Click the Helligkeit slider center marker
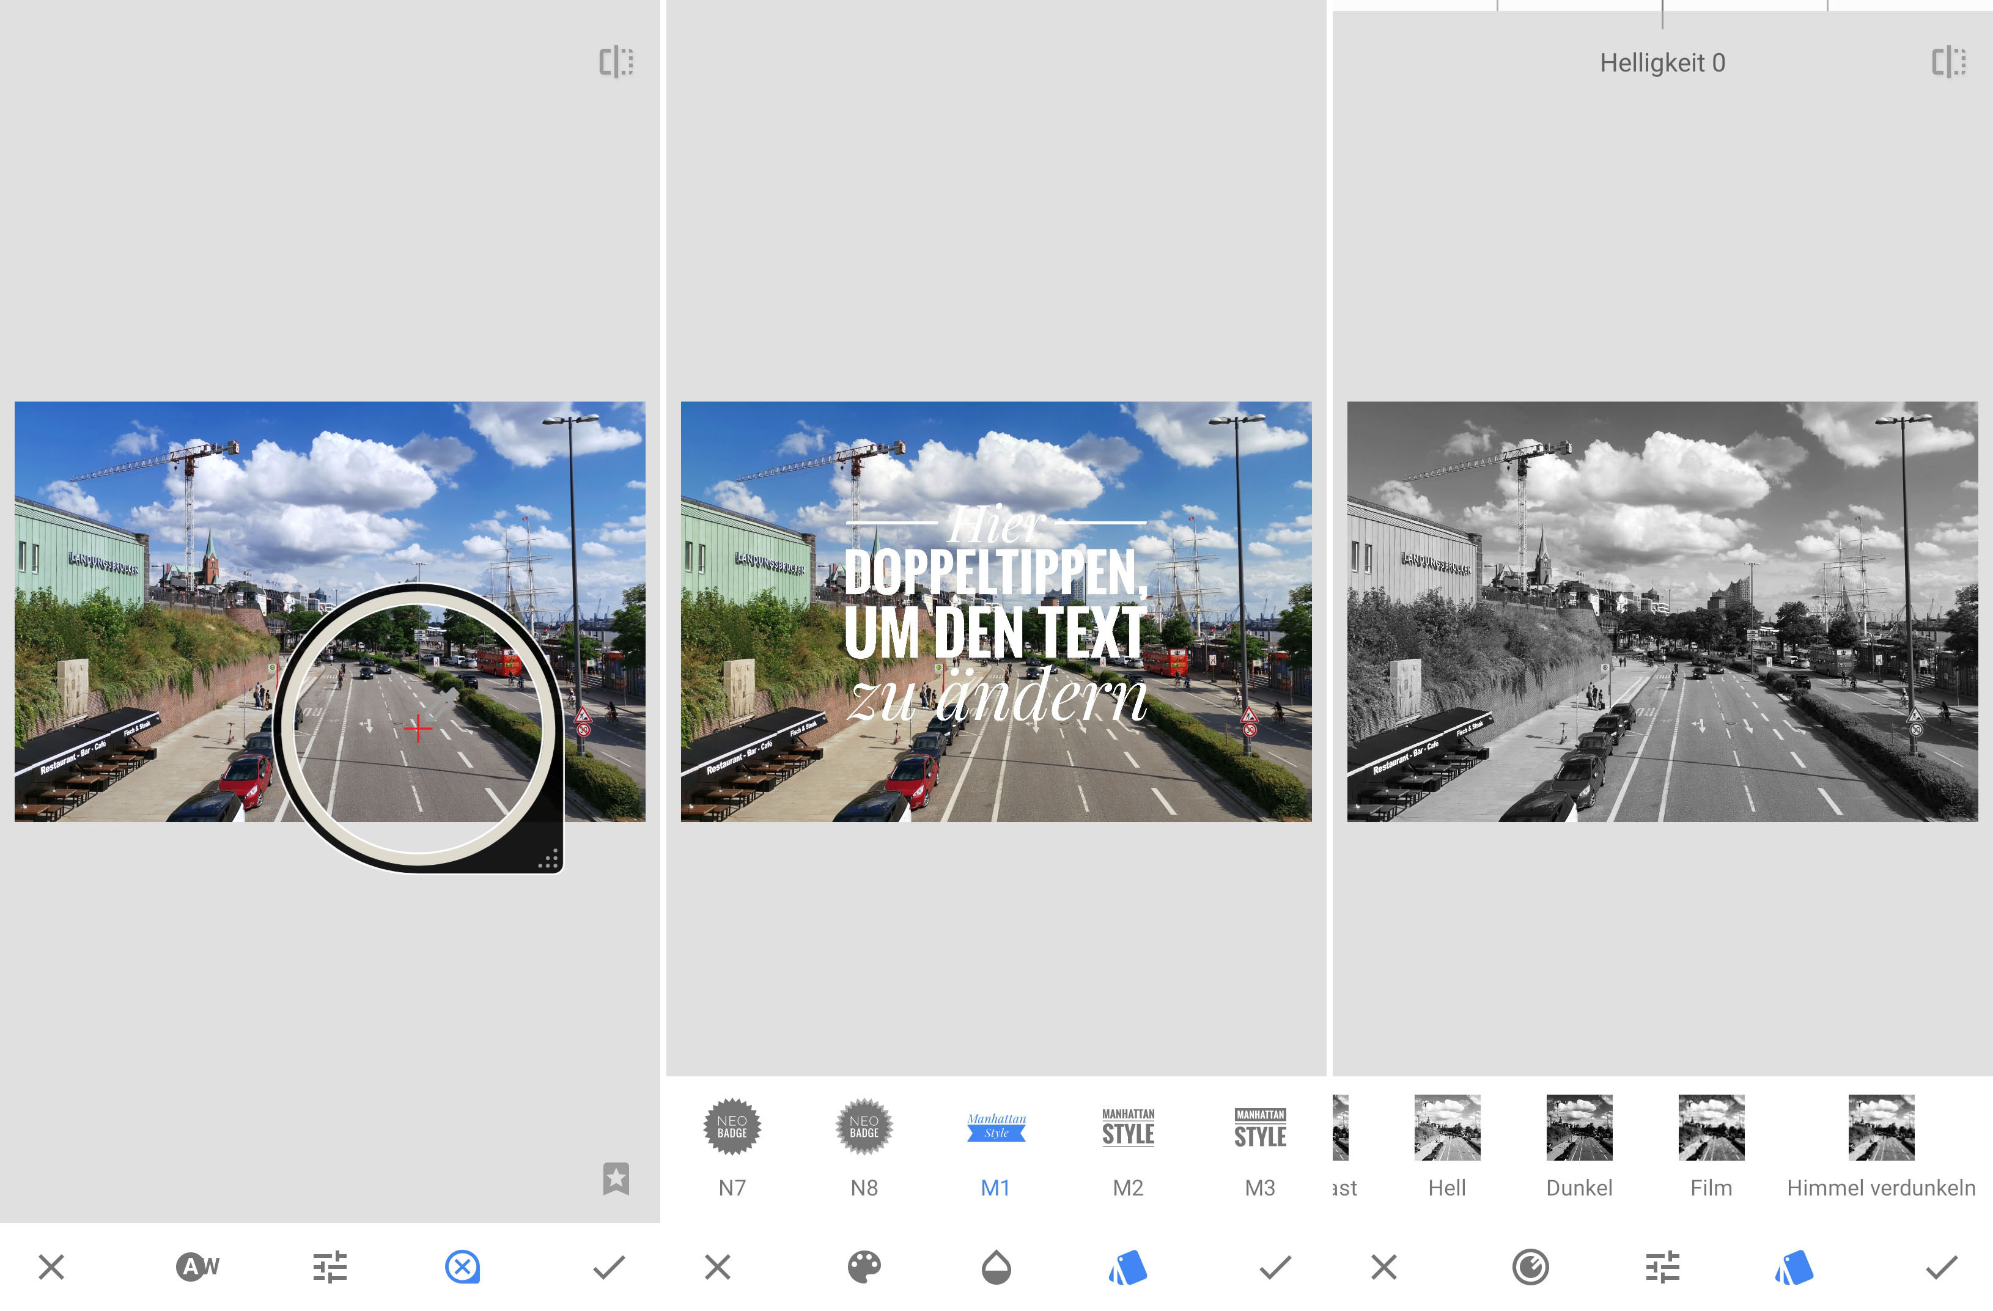The height and width of the screenshot is (1311, 1993). 1663,14
